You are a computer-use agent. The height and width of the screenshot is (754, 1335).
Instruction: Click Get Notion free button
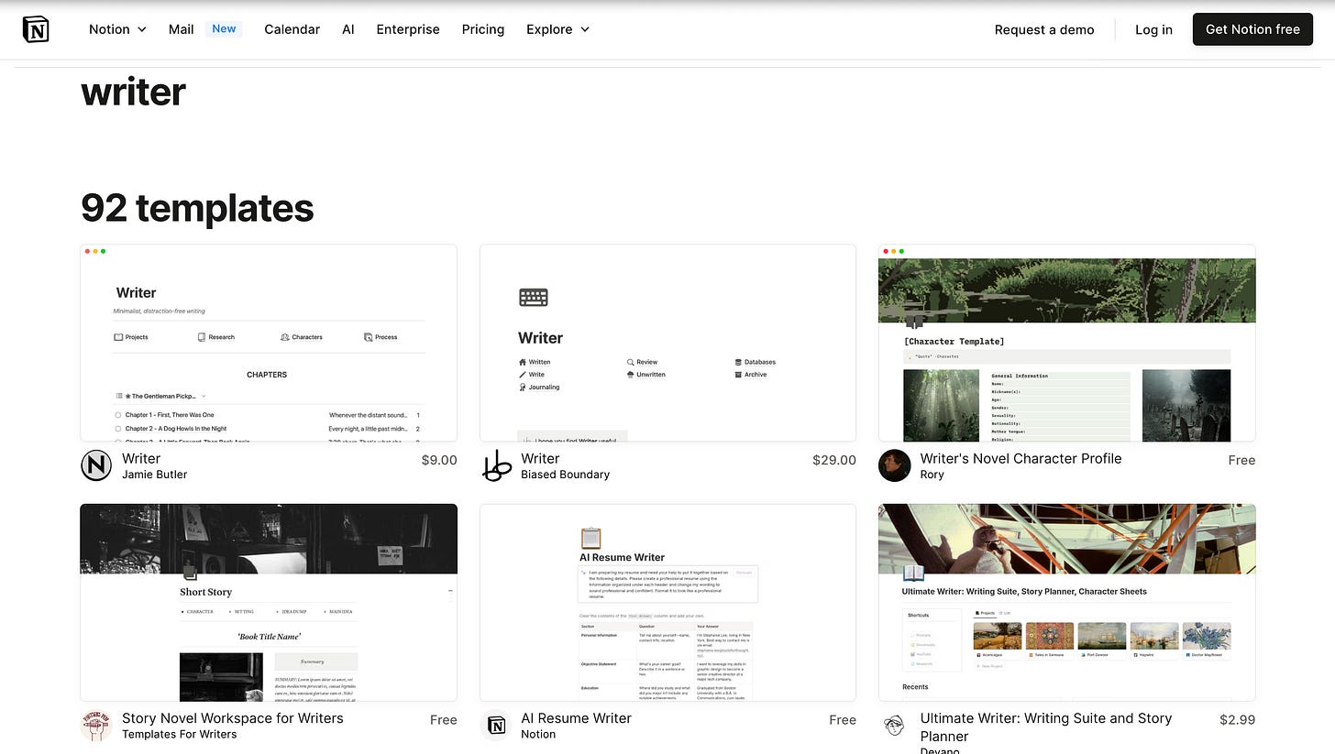[1252, 29]
